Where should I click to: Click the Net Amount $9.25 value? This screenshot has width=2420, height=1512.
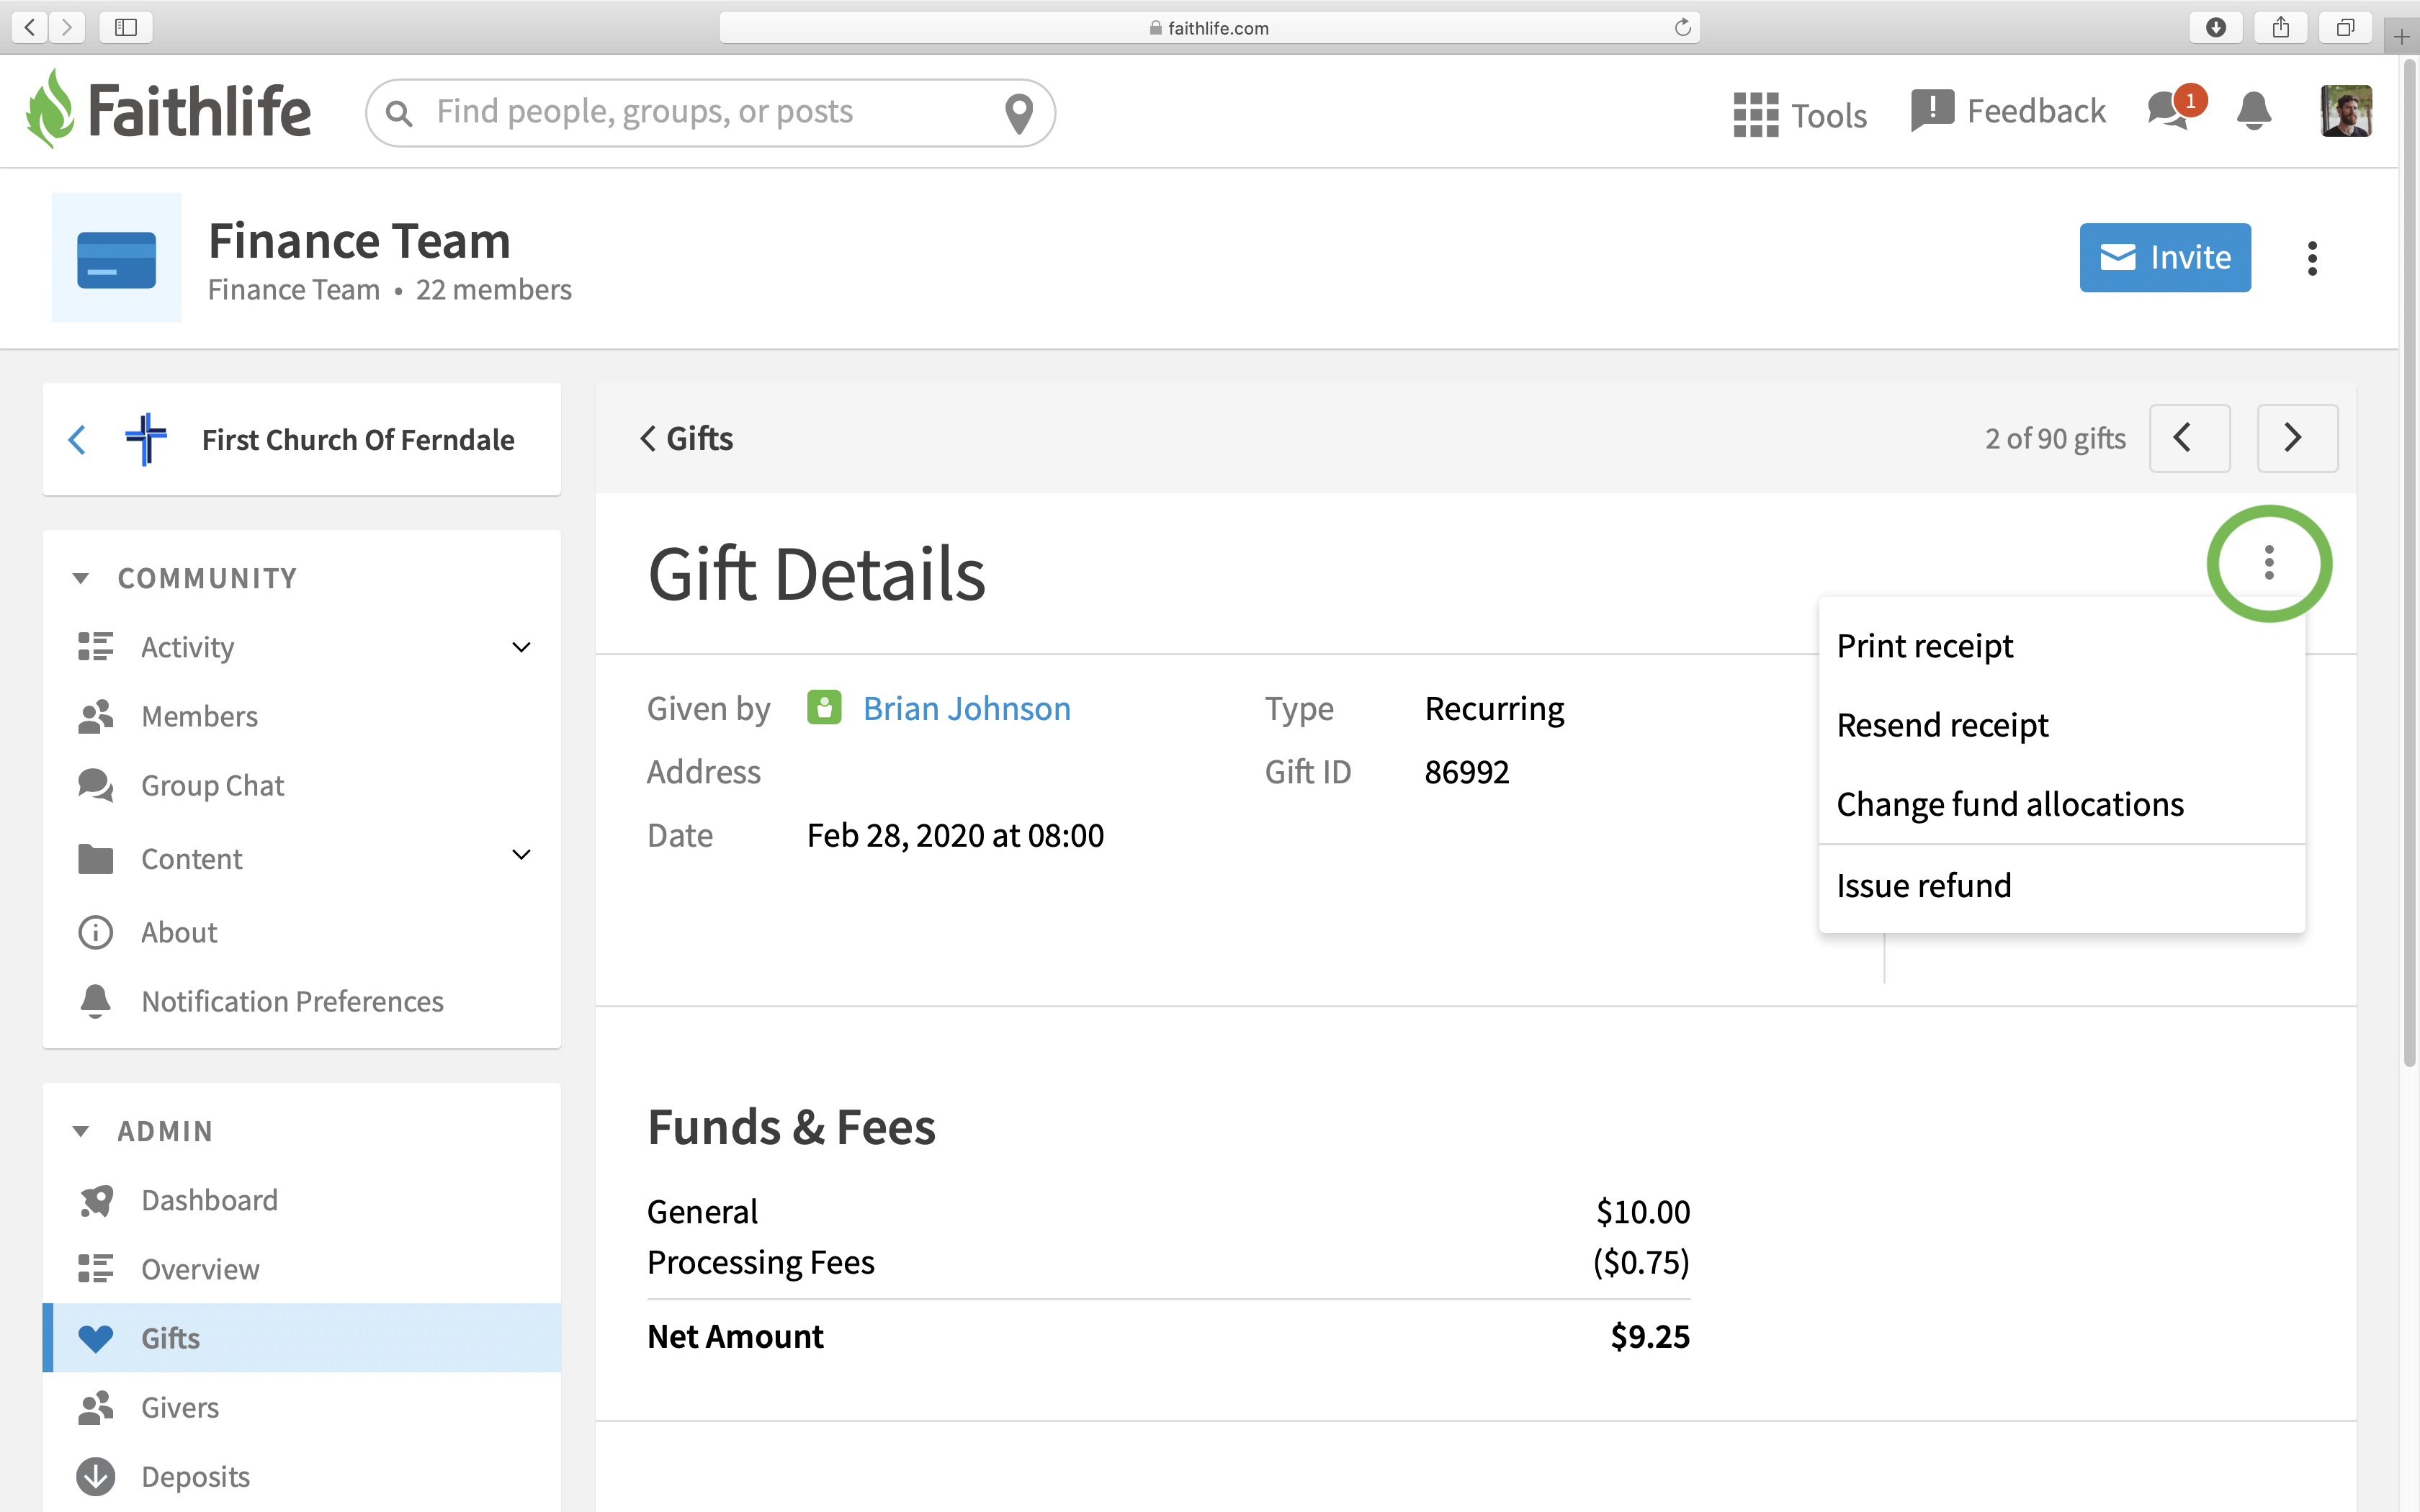click(x=1649, y=1336)
